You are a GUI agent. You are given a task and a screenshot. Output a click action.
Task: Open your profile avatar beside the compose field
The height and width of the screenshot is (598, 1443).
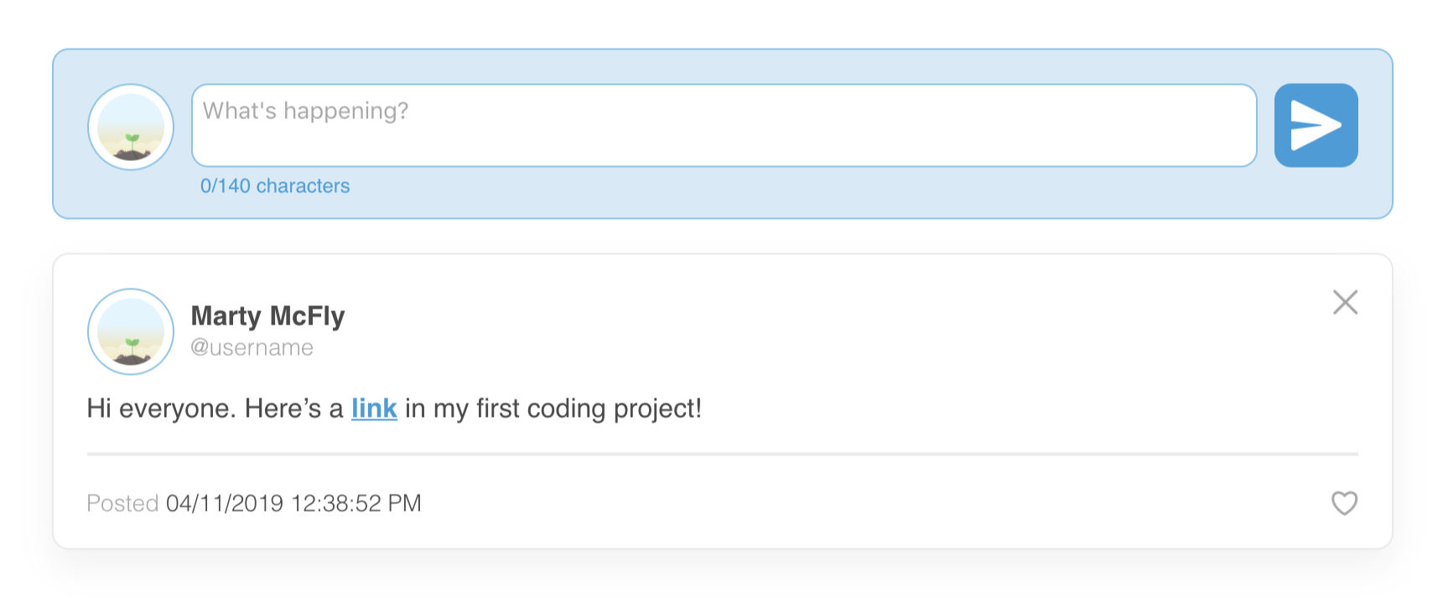click(131, 127)
